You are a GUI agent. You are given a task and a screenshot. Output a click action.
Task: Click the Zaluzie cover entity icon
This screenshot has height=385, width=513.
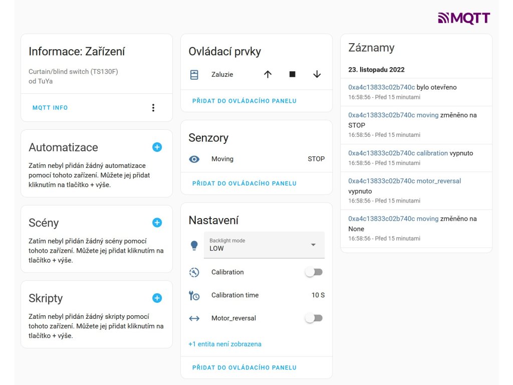[x=194, y=75]
